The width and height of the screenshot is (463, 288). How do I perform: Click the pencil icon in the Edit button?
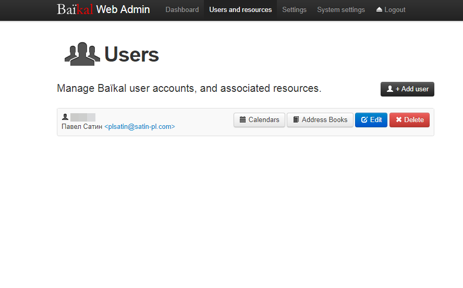point(364,120)
